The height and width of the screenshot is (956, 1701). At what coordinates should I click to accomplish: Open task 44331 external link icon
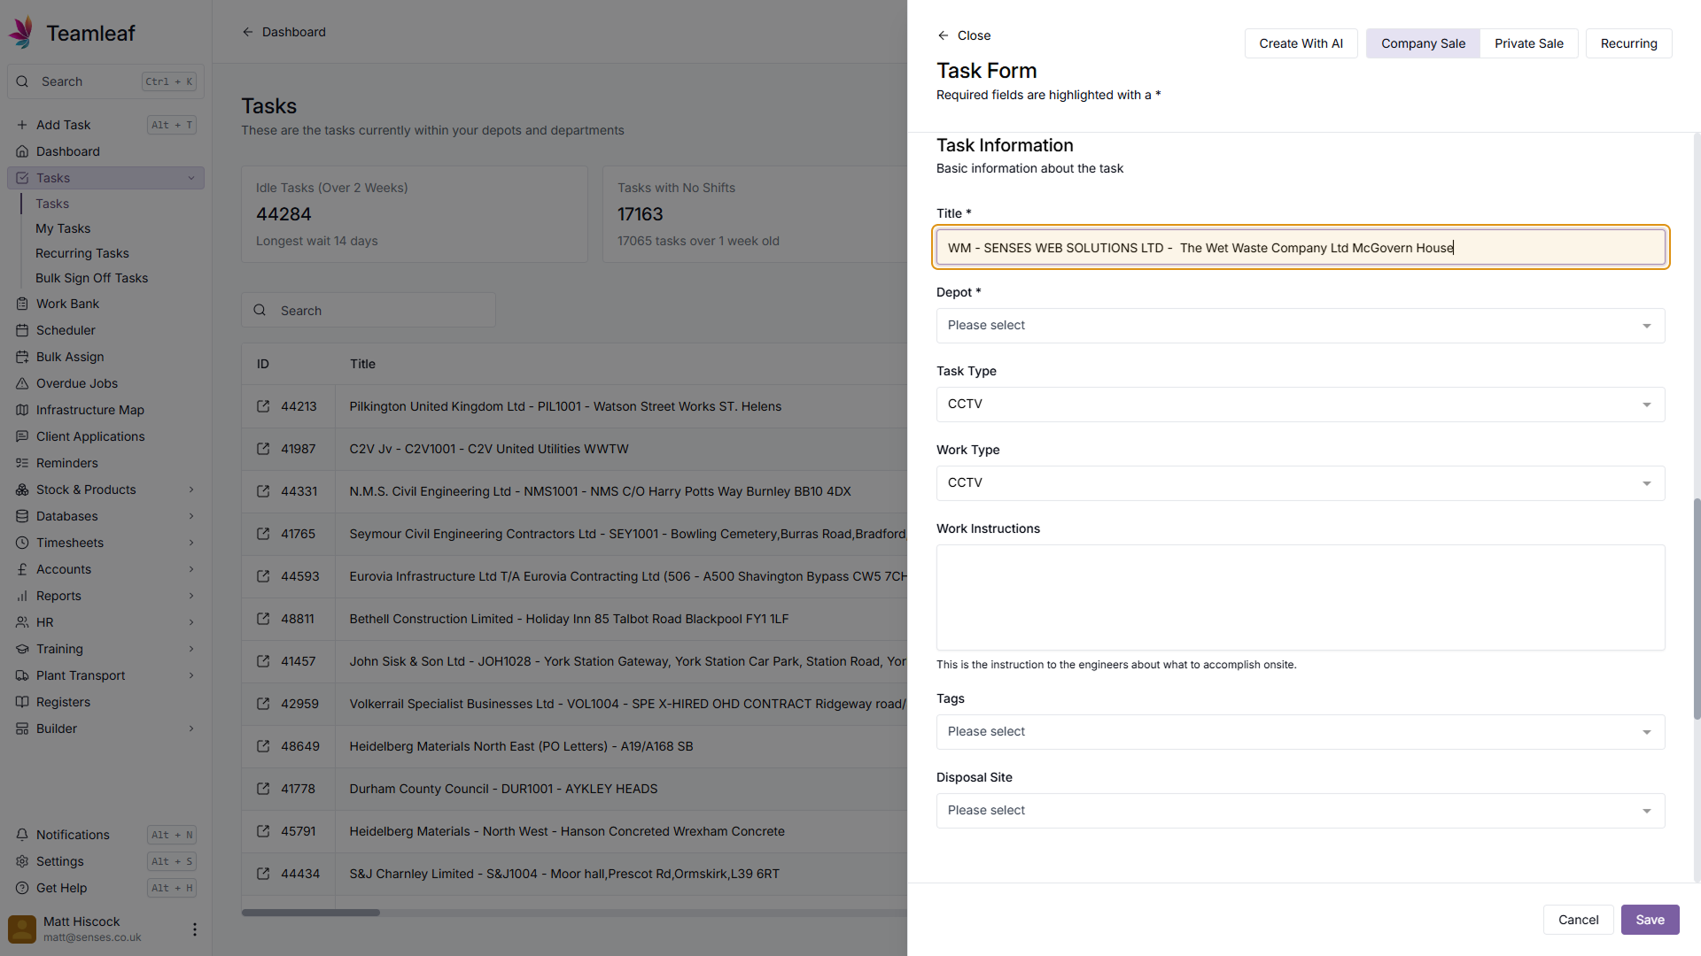tap(263, 491)
